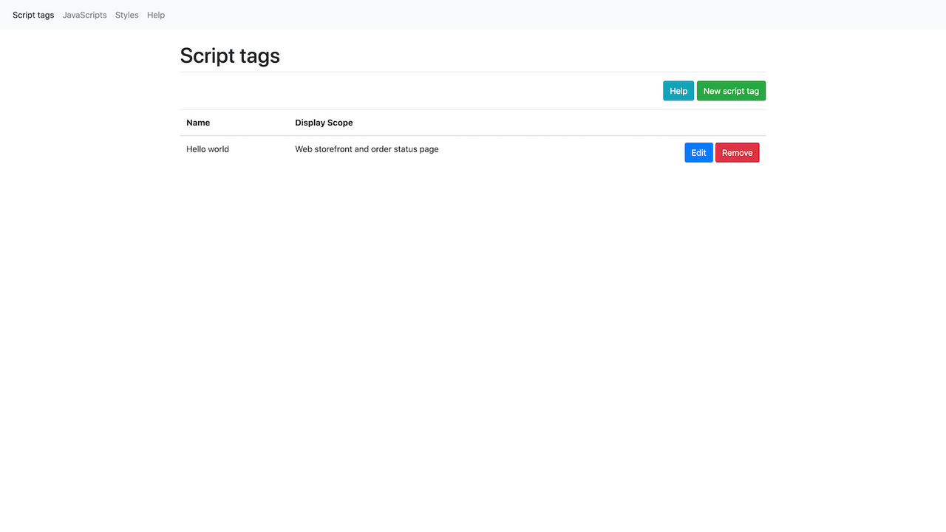Open the edit form for the script tag
Viewport: 946px width, 532px height.
pos(698,152)
